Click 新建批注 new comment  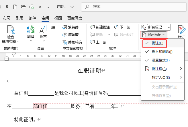pyautogui.click(x=100, y=27)
